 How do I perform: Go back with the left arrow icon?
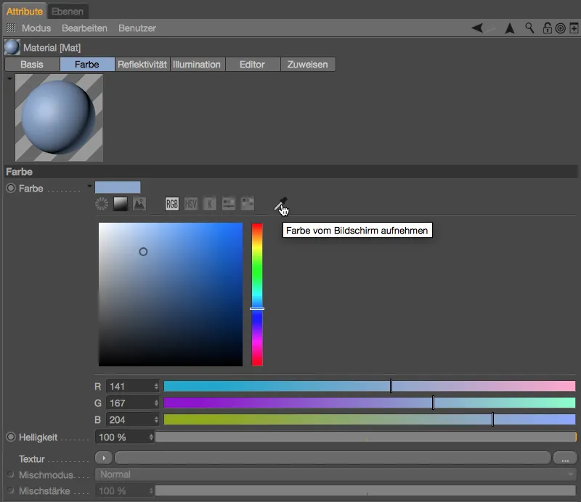(477, 28)
